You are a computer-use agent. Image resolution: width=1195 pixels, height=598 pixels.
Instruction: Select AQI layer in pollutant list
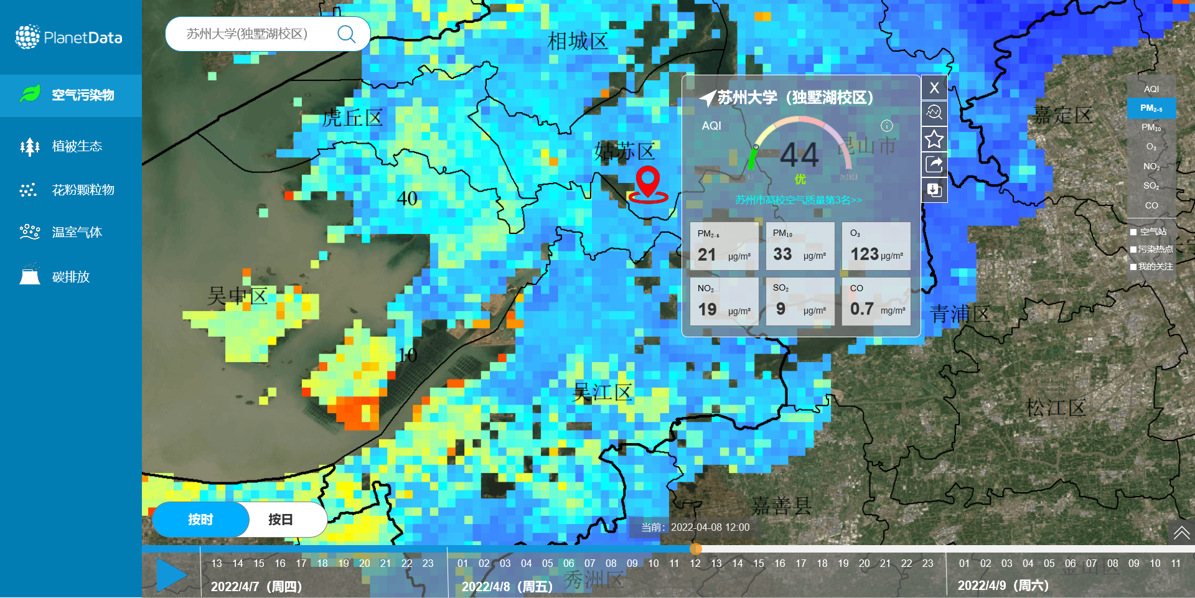click(x=1151, y=89)
